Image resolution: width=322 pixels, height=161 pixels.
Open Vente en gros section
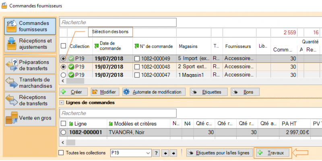click(x=30, y=118)
